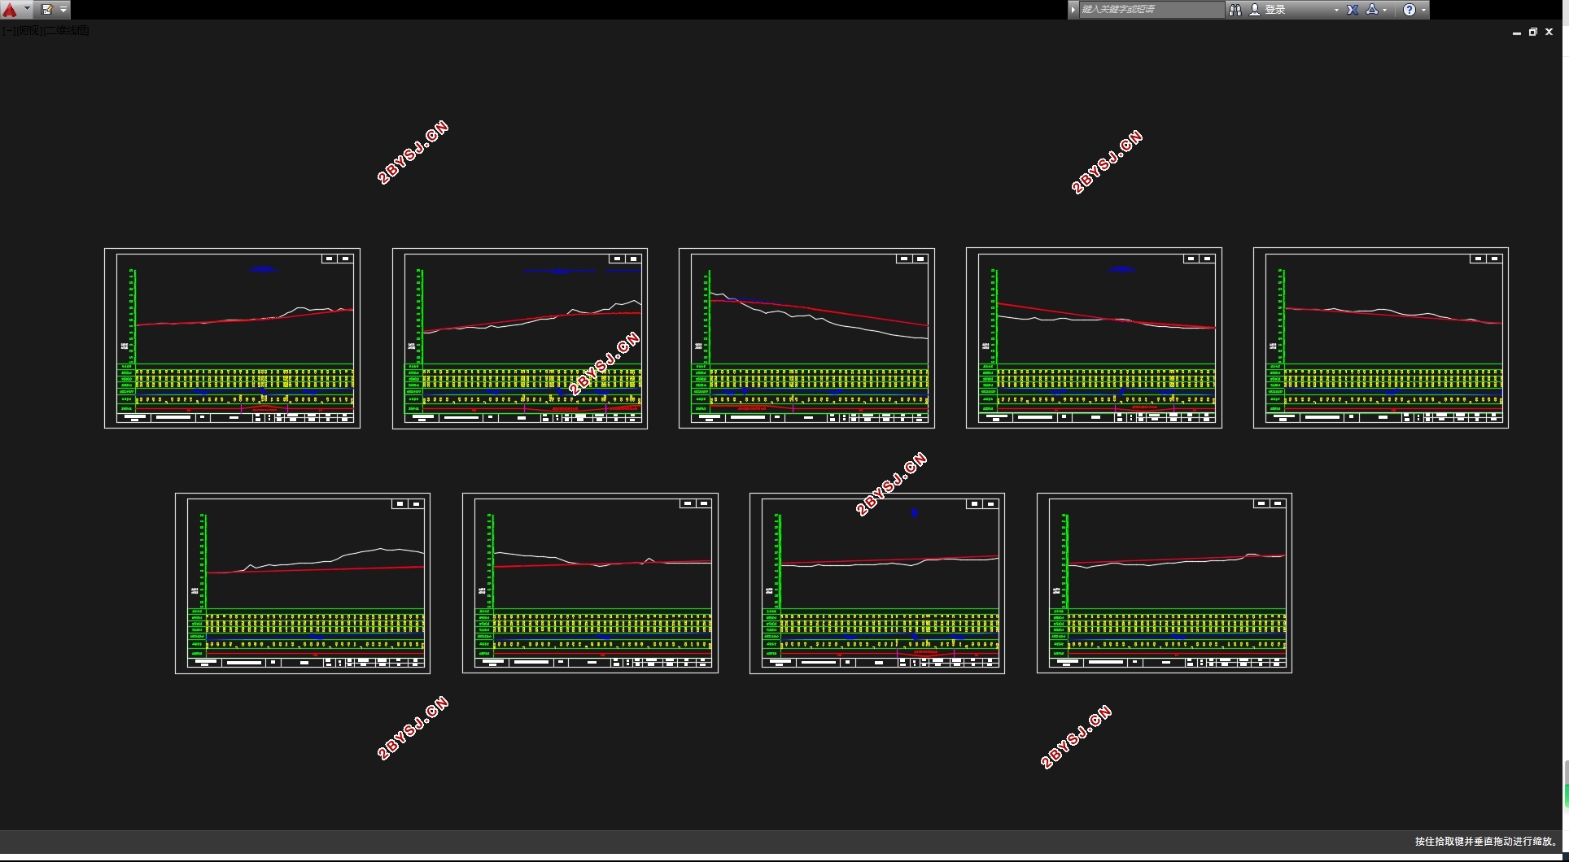Select the third top-row descending profile sheet
This screenshot has height=862, width=1569.
tap(806, 338)
